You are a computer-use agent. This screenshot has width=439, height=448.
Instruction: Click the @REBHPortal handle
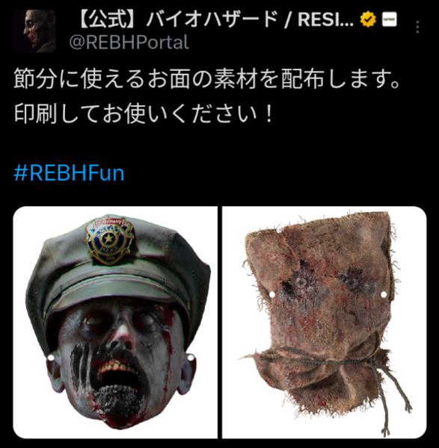pos(129,43)
